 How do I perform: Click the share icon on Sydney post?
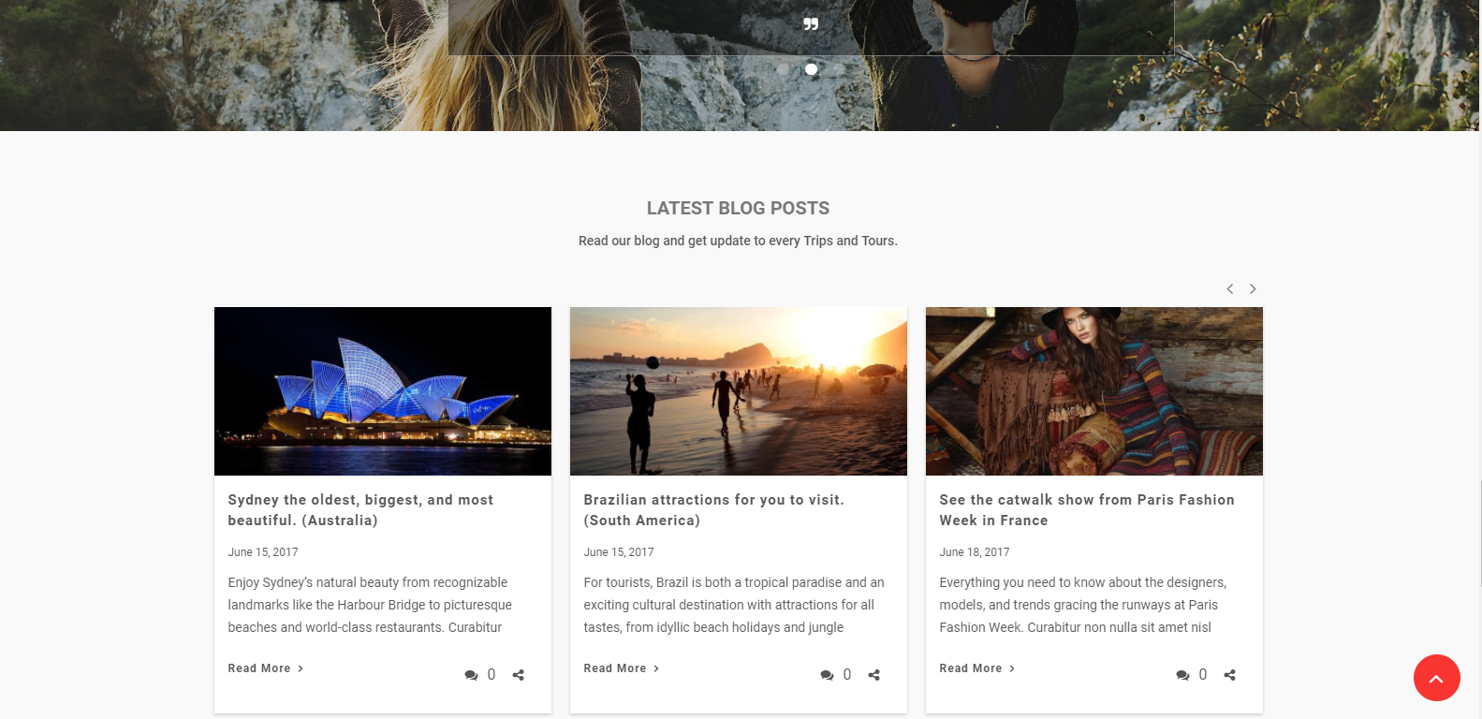click(519, 675)
